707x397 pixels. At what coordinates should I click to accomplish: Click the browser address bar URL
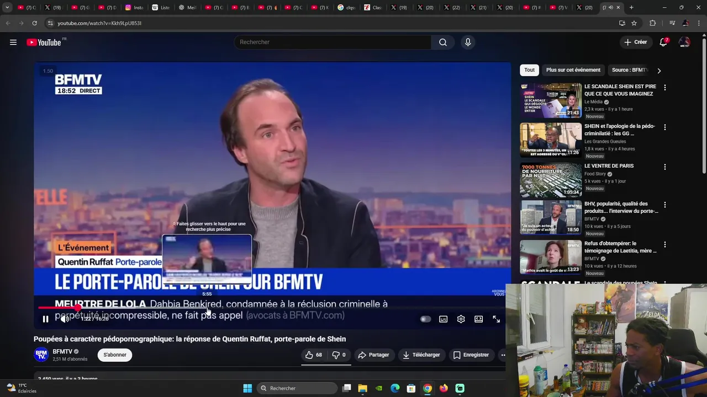click(x=99, y=23)
